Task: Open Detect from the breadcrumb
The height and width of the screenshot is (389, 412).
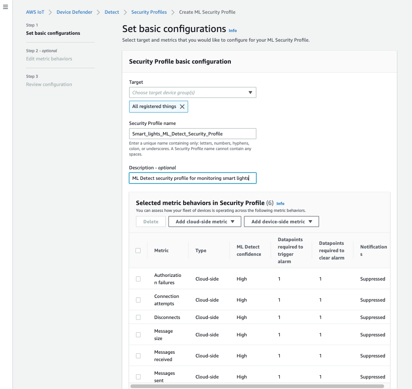Action: [112, 12]
